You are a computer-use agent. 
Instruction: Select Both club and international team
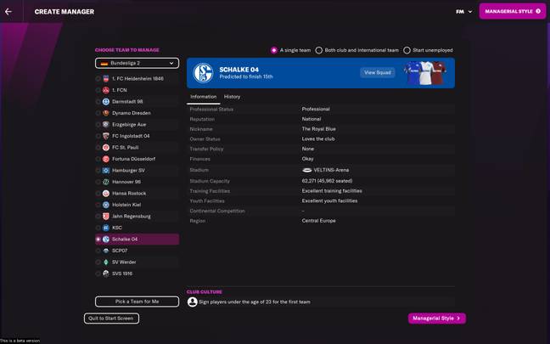point(357,50)
